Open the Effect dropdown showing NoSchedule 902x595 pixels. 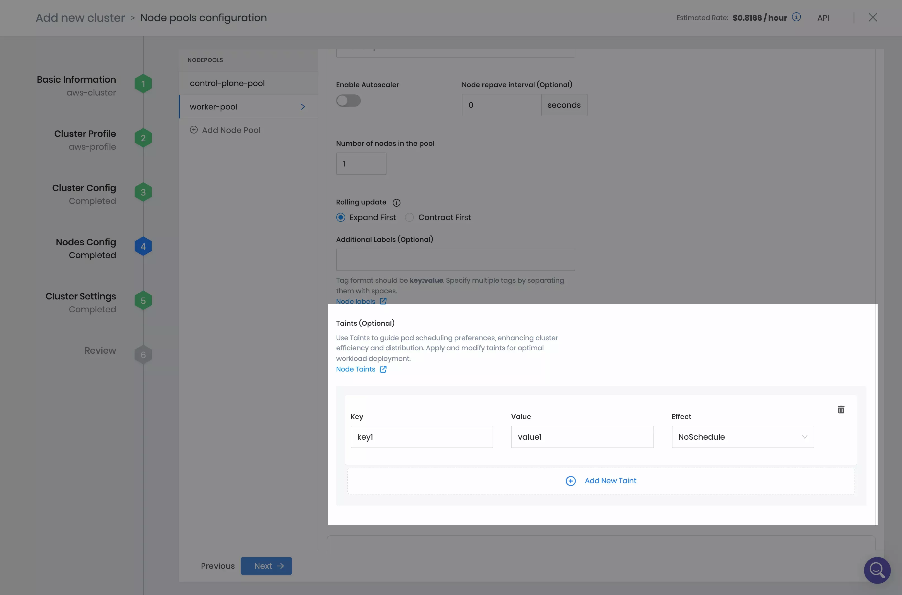click(x=742, y=437)
